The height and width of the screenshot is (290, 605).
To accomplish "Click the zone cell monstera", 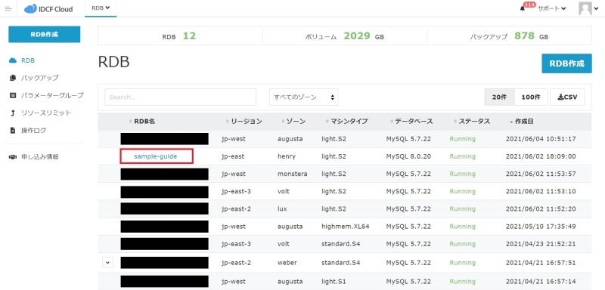I will click(293, 174).
